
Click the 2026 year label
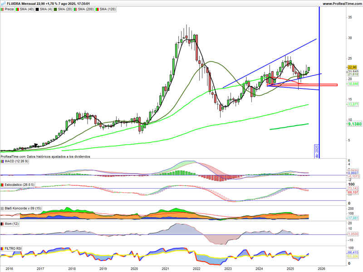322,269
